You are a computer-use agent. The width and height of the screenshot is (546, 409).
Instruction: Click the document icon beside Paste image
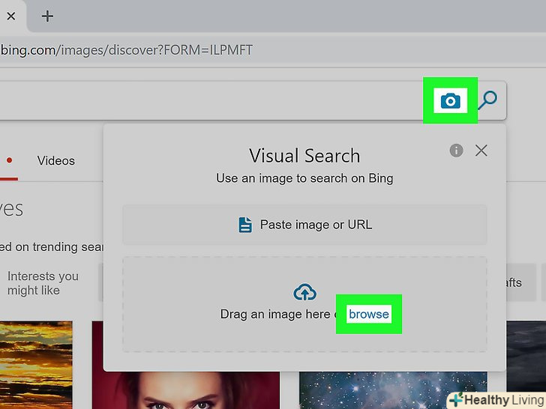pyautogui.click(x=245, y=225)
